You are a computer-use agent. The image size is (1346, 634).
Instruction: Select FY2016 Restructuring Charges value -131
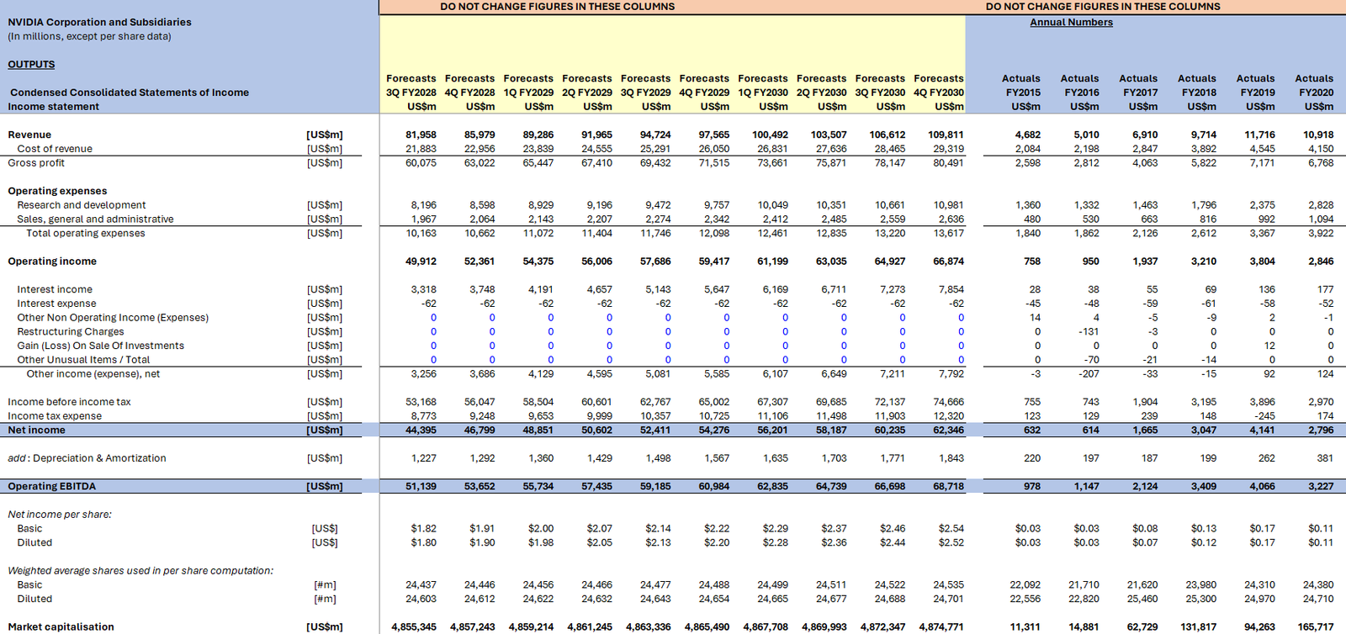(x=1089, y=331)
